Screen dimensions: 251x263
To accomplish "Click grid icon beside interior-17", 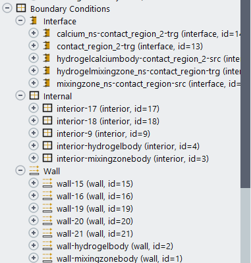I will [x=47, y=108].
